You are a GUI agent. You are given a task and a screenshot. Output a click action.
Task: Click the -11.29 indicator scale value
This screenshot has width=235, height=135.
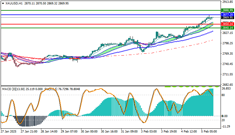coord(227,127)
